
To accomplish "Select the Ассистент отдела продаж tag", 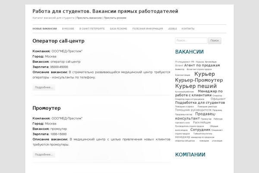I will point(199,69).
